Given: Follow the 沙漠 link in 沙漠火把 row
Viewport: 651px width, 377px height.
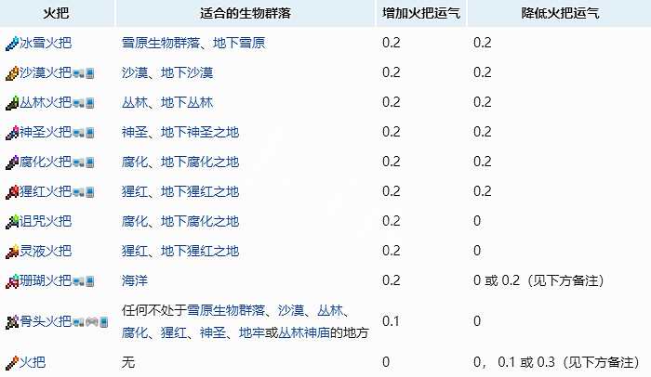Looking at the screenshot, I should 135,72.
